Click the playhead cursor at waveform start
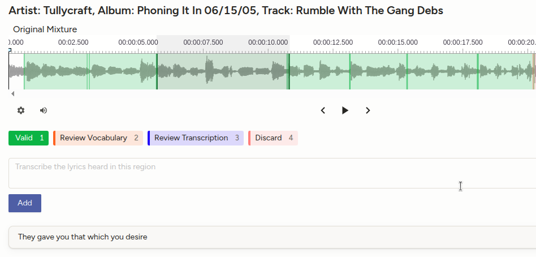The width and height of the screenshot is (536, 257). (x=10, y=50)
